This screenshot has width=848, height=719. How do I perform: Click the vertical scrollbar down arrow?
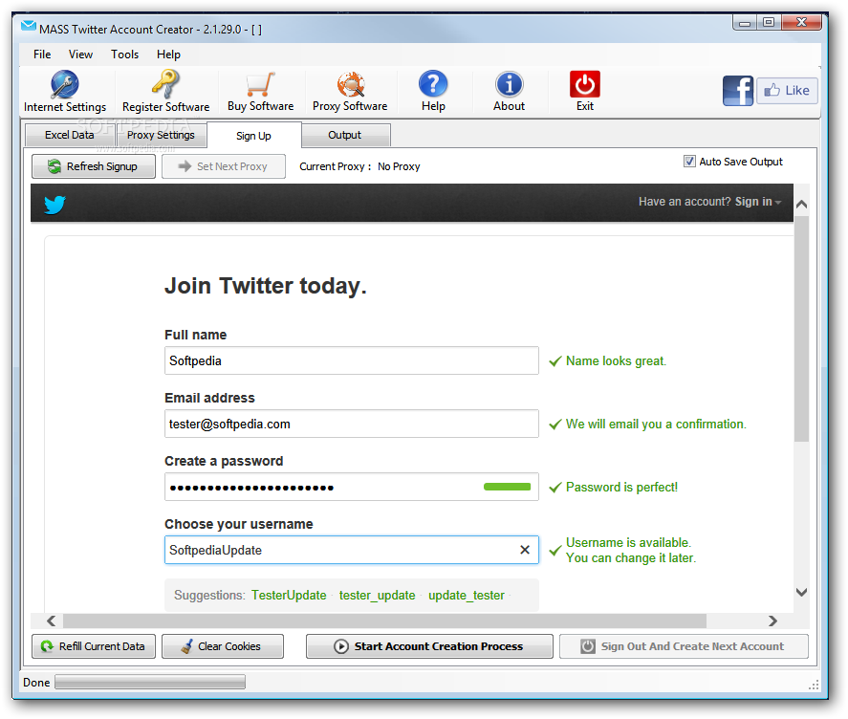click(x=801, y=592)
